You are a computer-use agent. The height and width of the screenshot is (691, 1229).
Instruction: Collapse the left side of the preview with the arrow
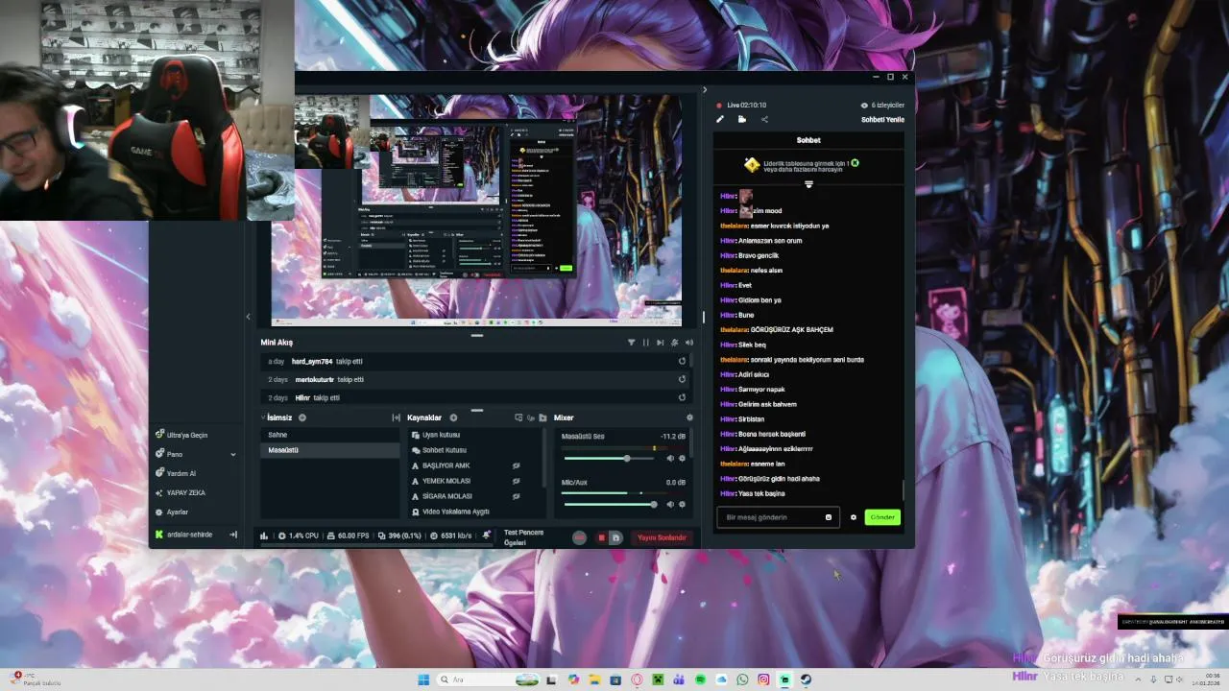tap(248, 317)
